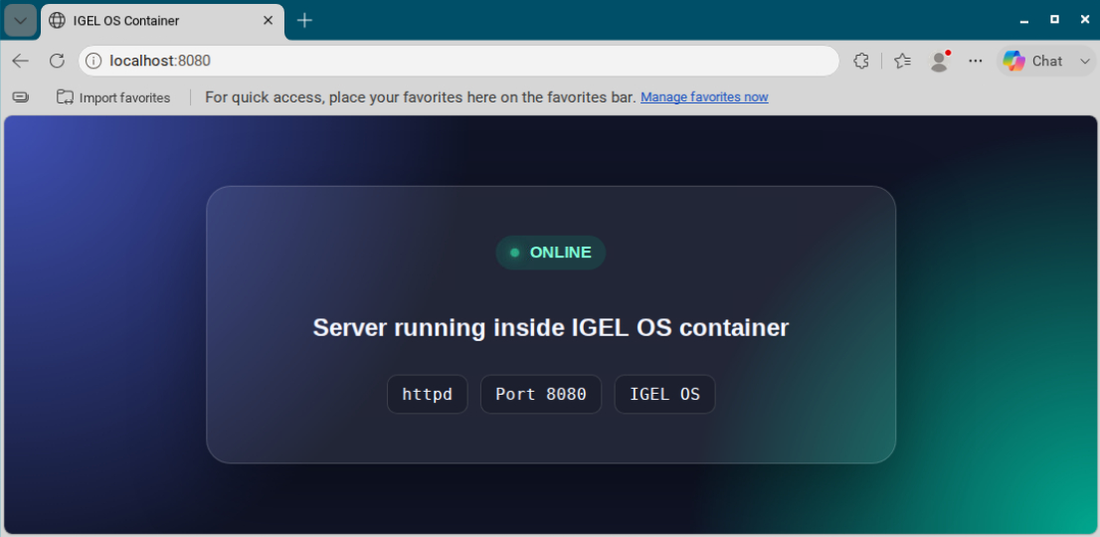Minimize the browser window

(x=1024, y=20)
